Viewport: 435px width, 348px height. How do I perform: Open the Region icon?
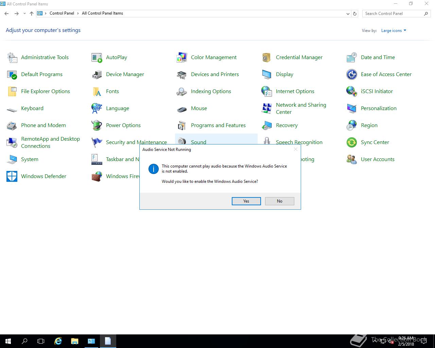tap(352, 125)
